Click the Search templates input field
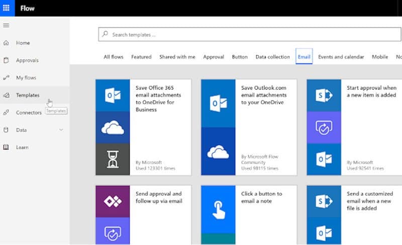Image resolution: width=402 pixels, height=245 pixels. (250, 34)
